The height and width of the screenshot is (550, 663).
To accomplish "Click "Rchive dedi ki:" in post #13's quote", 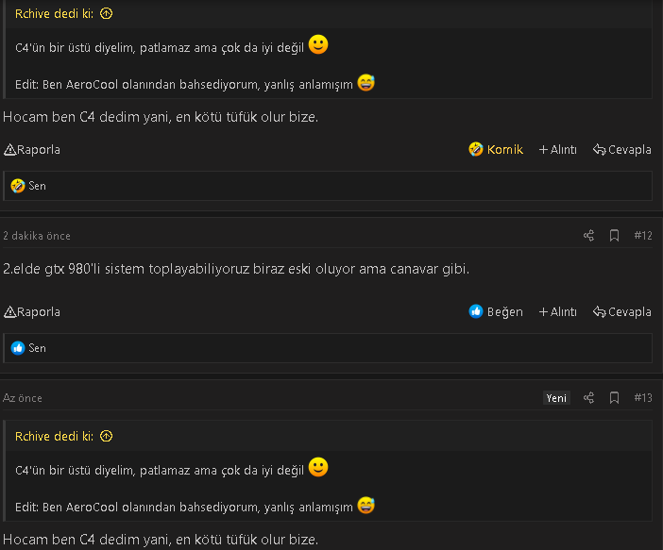I will click(55, 437).
